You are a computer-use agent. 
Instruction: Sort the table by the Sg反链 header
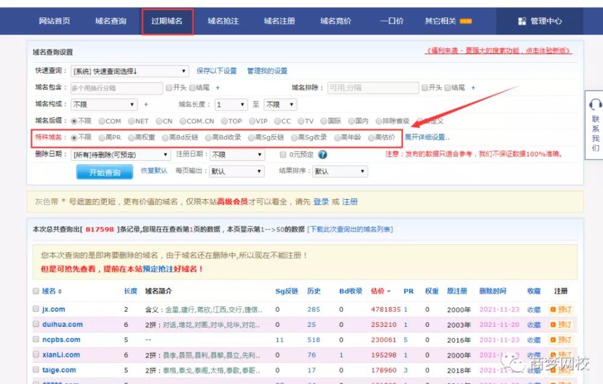[286, 291]
